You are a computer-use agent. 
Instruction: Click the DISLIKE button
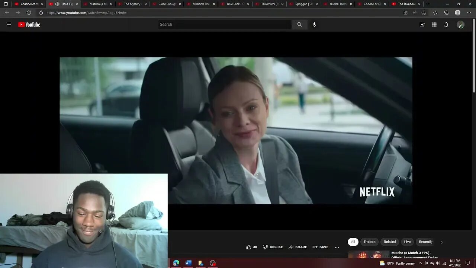pos(273,247)
